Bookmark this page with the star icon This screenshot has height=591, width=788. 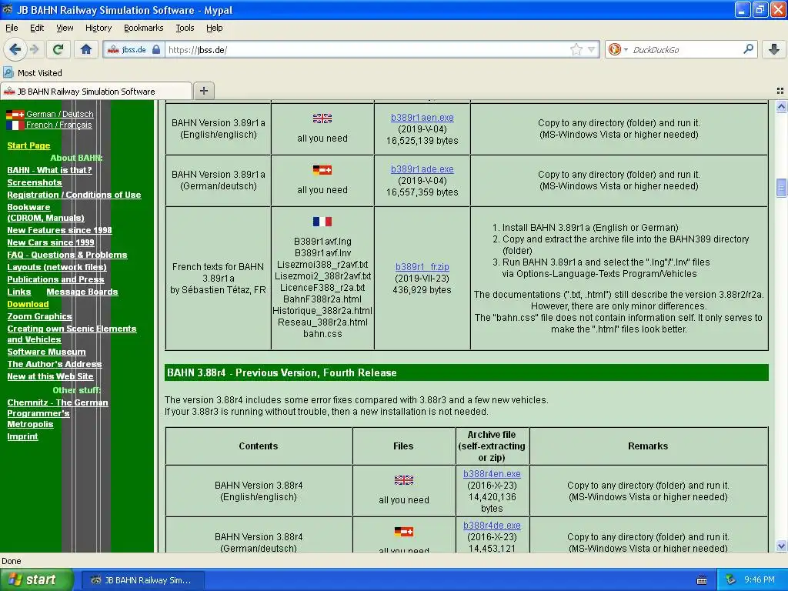tap(576, 49)
